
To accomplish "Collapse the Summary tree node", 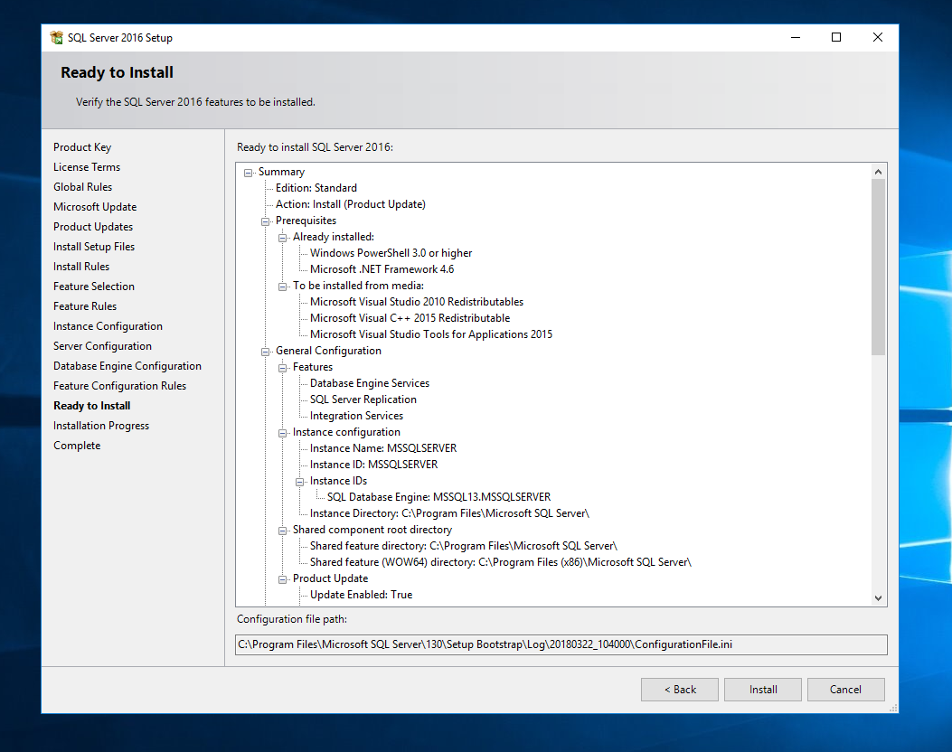I will [x=248, y=171].
